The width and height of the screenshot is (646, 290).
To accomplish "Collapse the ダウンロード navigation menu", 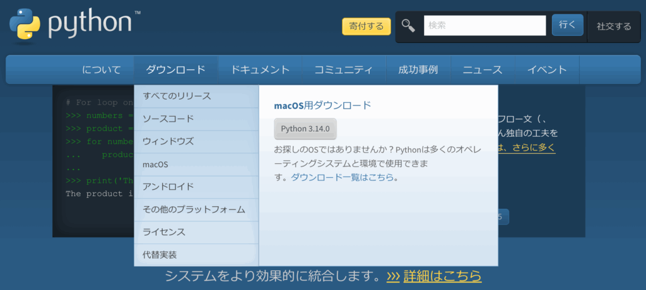I will (x=175, y=70).
